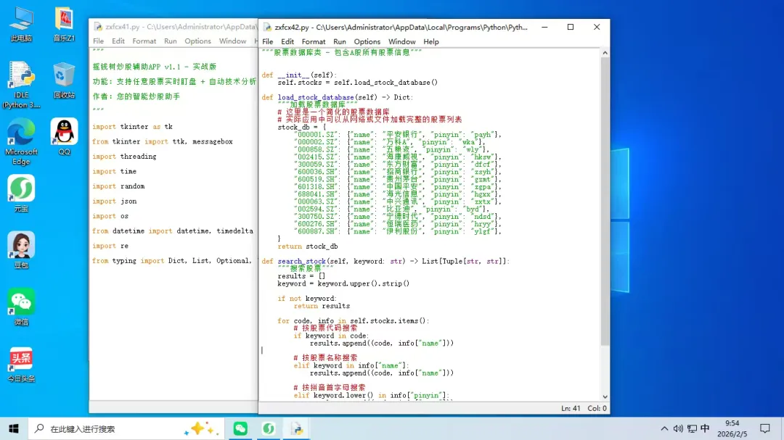Click 'Col: 0' status bar indicator
This screenshot has height=440, width=784.
click(x=597, y=408)
